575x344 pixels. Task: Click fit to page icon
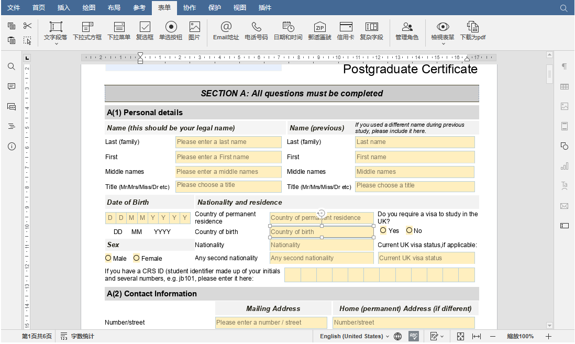point(460,336)
